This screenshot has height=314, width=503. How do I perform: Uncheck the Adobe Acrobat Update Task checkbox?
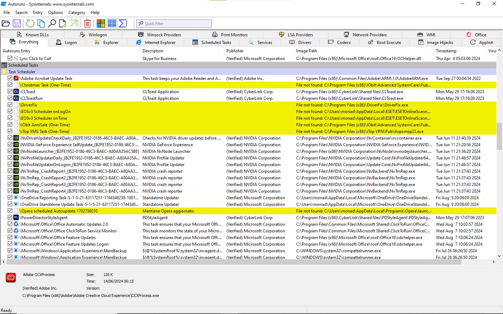10,78
